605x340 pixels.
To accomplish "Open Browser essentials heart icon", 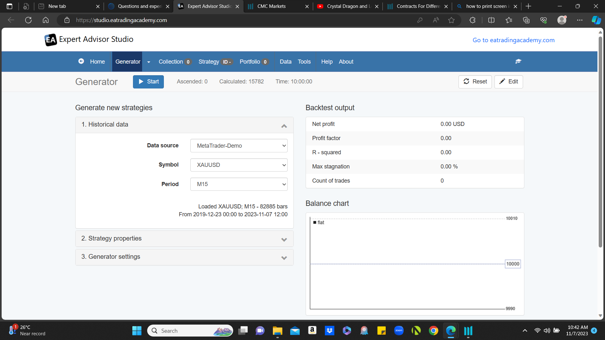I will [544, 20].
